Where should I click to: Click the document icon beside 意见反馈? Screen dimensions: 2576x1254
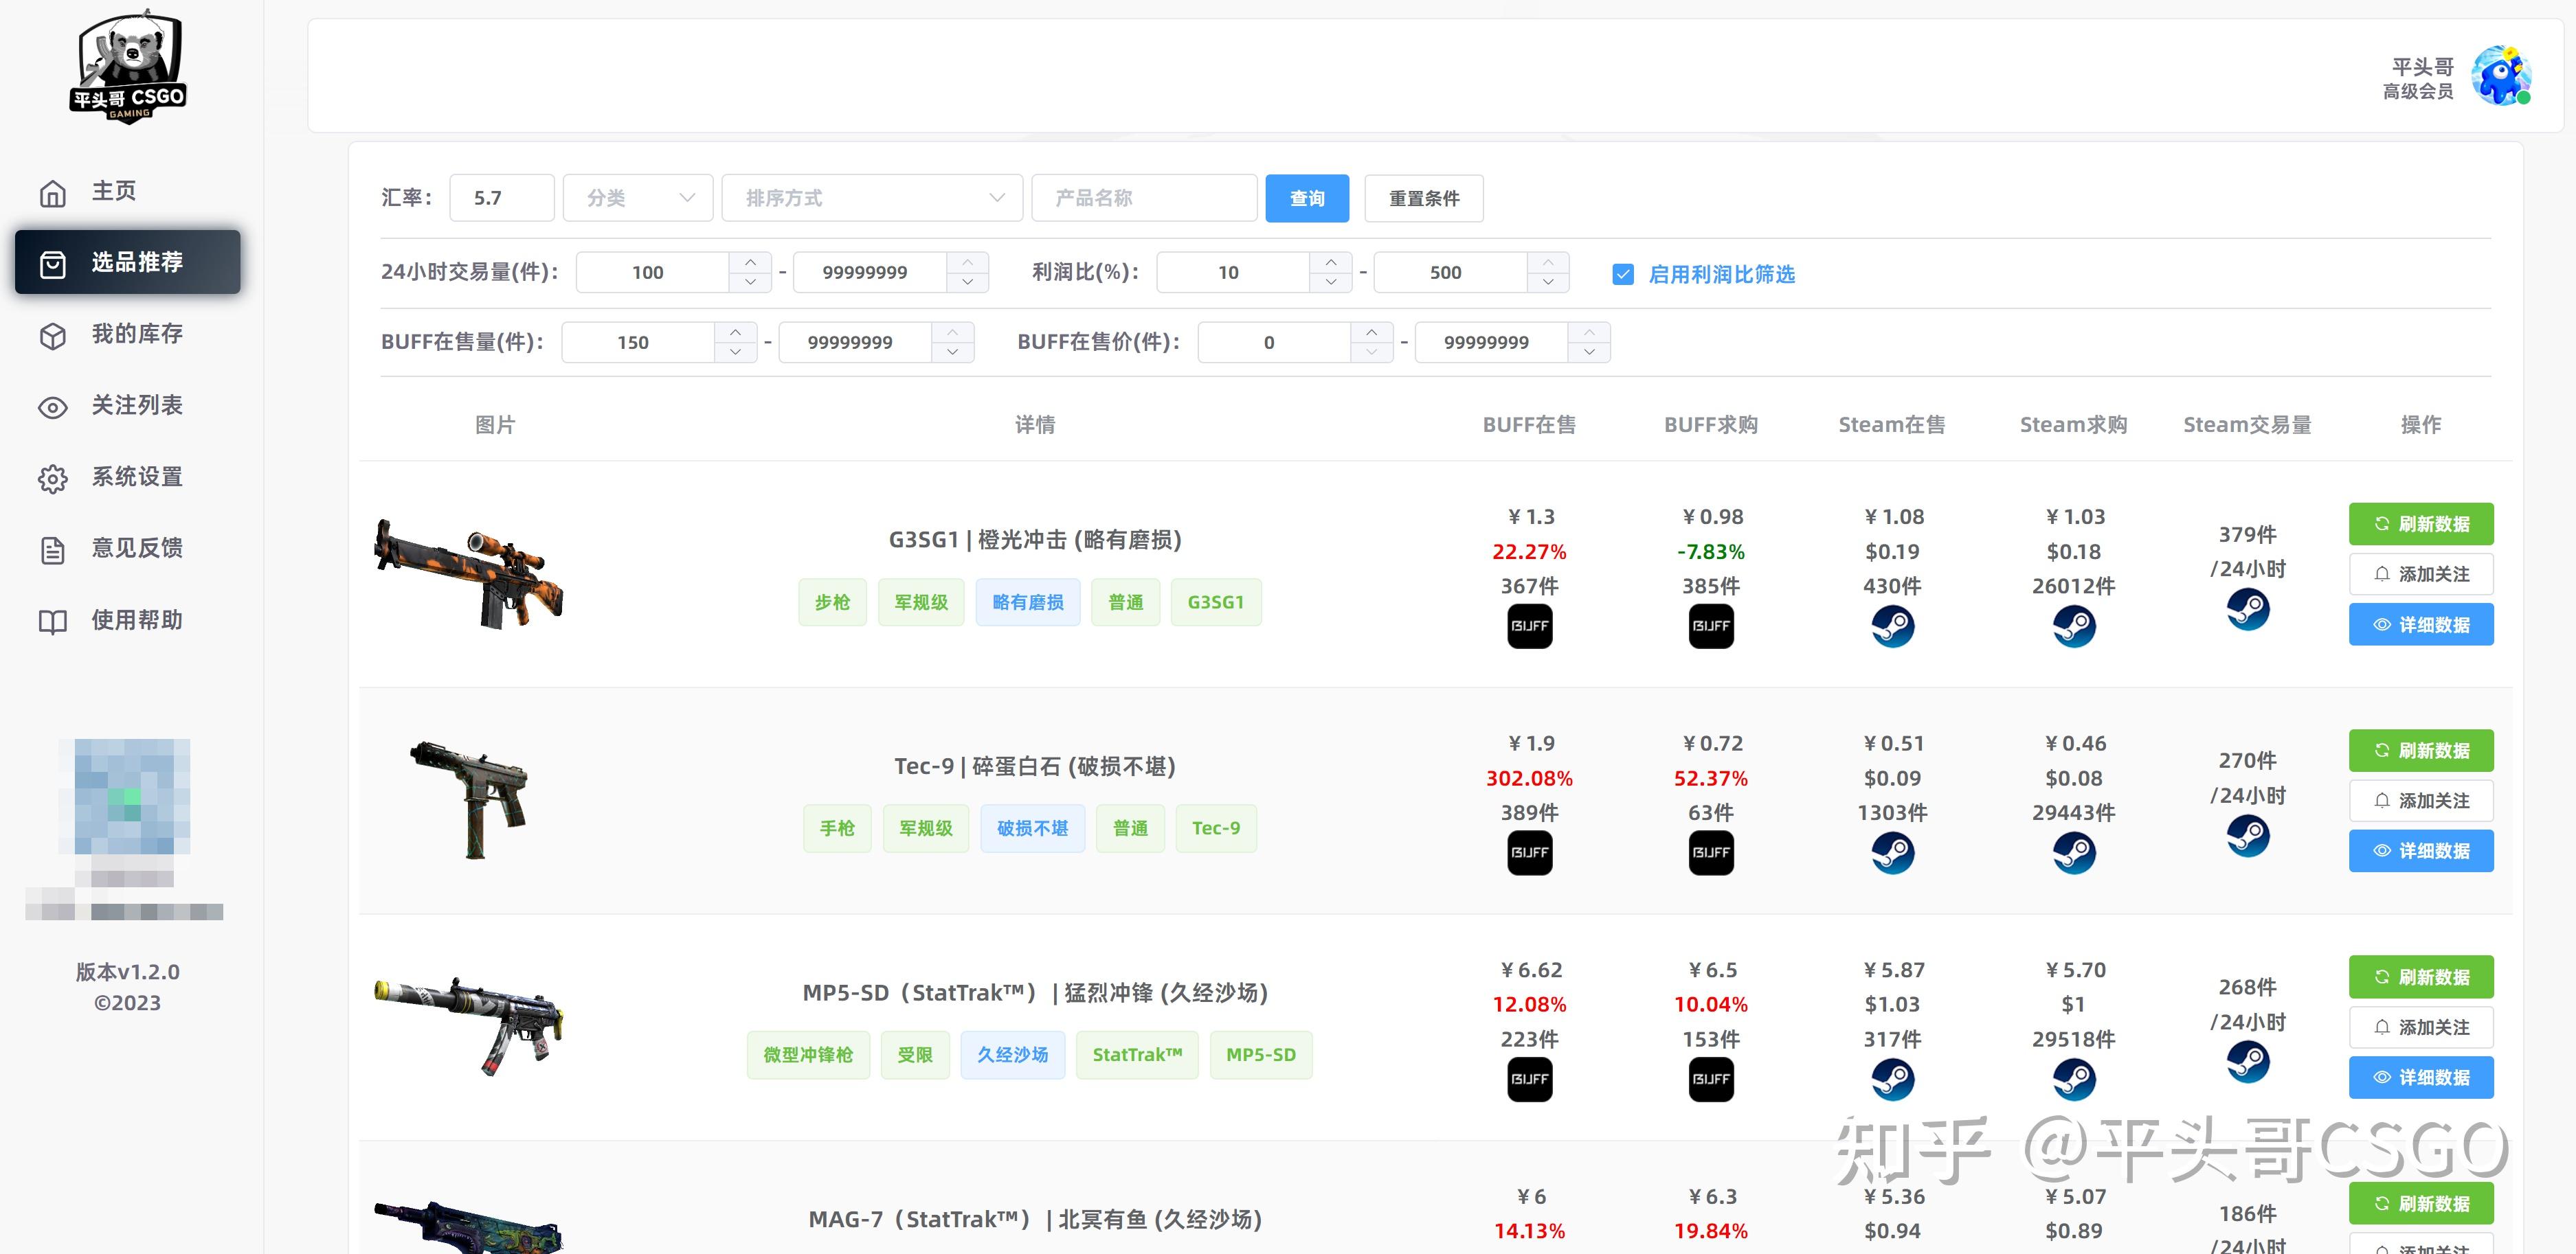53,549
